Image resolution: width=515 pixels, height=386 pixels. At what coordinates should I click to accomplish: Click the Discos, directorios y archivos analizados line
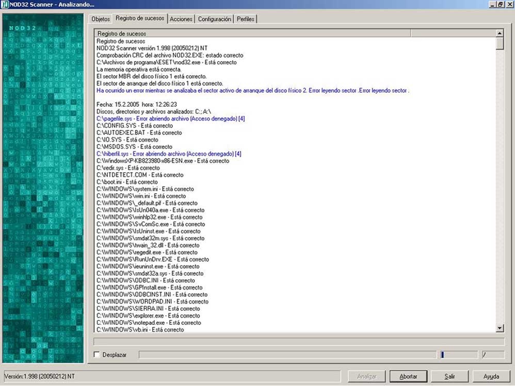(x=154, y=112)
